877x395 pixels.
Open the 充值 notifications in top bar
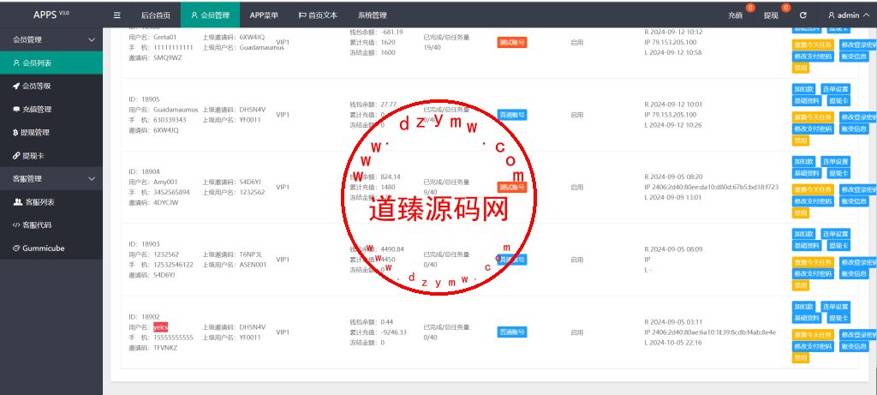[735, 15]
